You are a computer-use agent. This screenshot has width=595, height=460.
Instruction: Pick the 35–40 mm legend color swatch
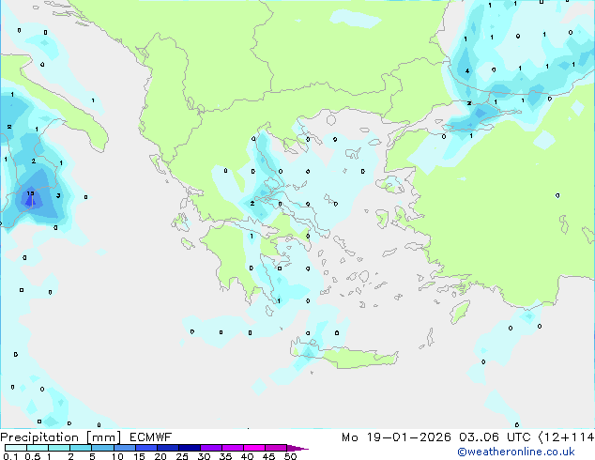tap(232, 448)
